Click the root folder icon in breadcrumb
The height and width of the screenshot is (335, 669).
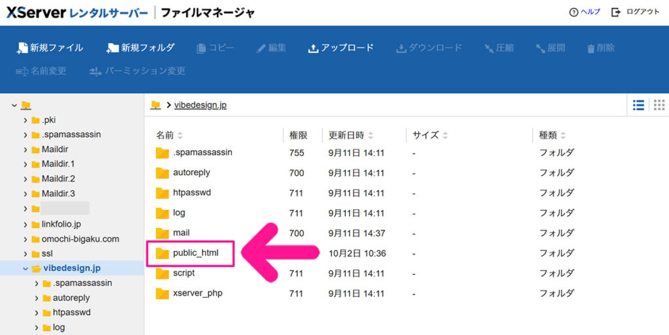[x=155, y=105]
